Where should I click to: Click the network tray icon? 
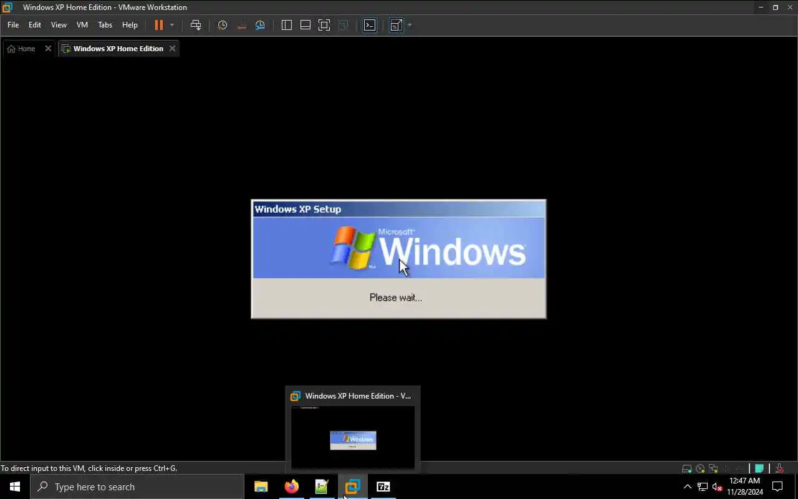(x=703, y=487)
